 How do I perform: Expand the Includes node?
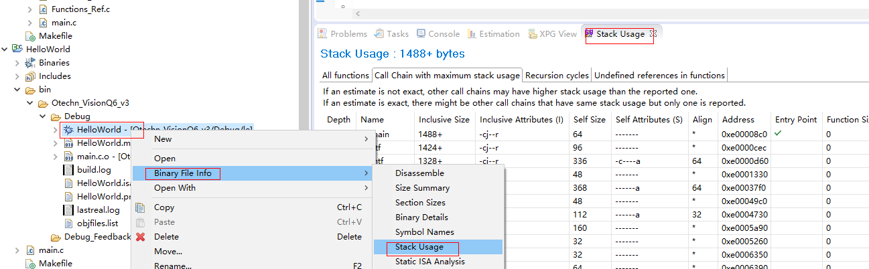pos(17,76)
